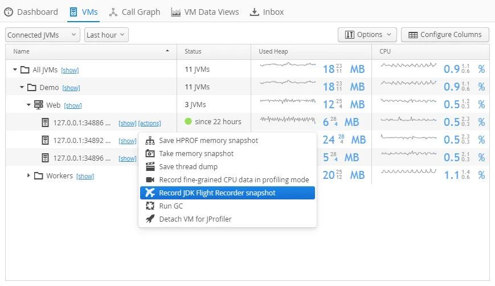Click the Configure Columns table icon
495x286 pixels.
click(413, 35)
